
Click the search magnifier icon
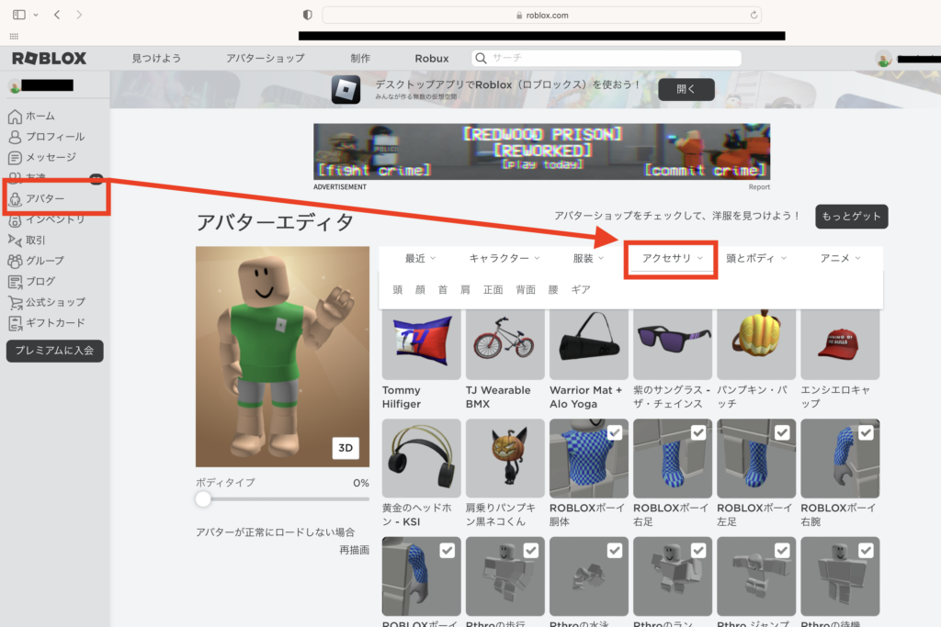(481, 58)
